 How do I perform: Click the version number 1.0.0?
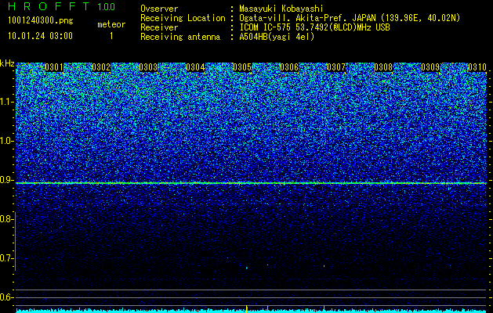pyautogui.click(x=106, y=6)
